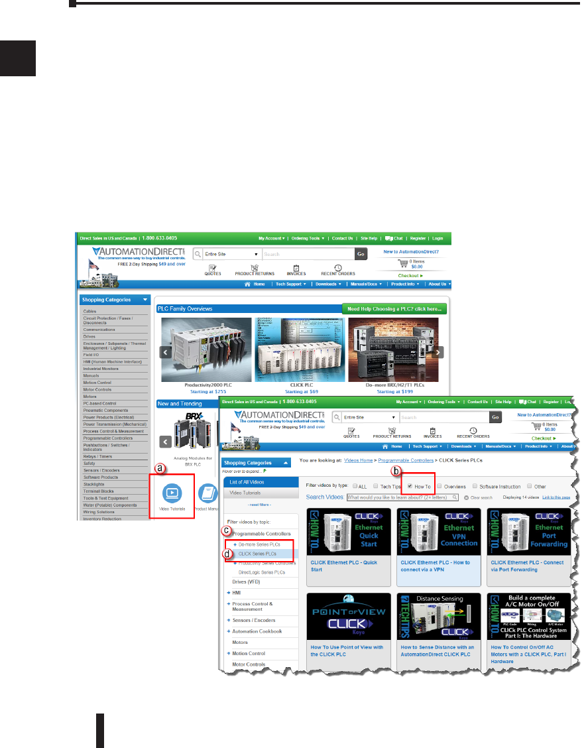Viewport: 586px width, 748px height.
Task: Select Video Tutorials tab in sidebar
Action: click(x=261, y=493)
